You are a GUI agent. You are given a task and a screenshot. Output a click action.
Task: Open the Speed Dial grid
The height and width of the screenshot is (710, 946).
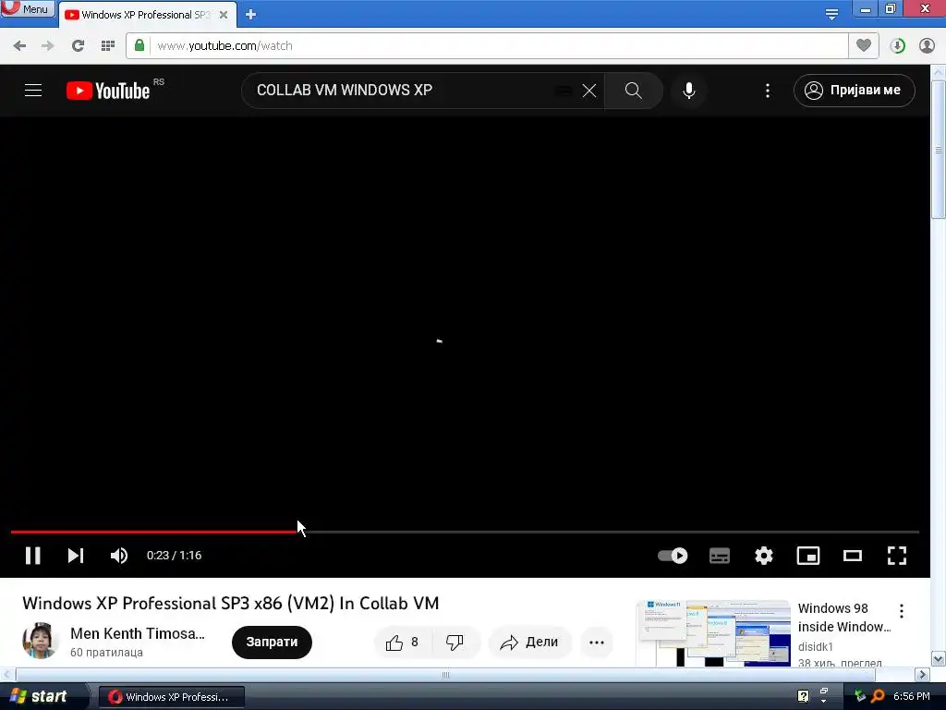(x=107, y=46)
